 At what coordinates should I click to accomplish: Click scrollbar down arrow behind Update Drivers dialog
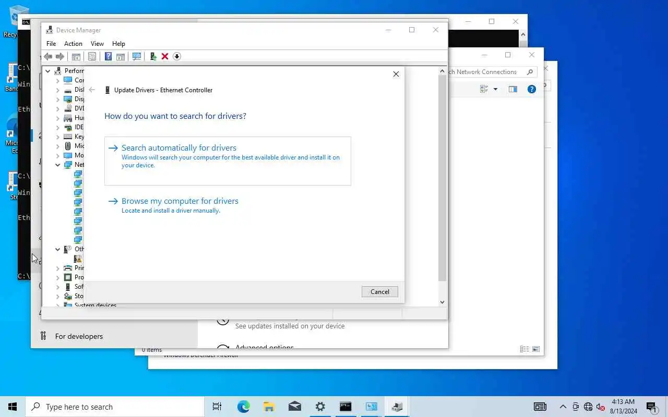click(x=443, y=302)
